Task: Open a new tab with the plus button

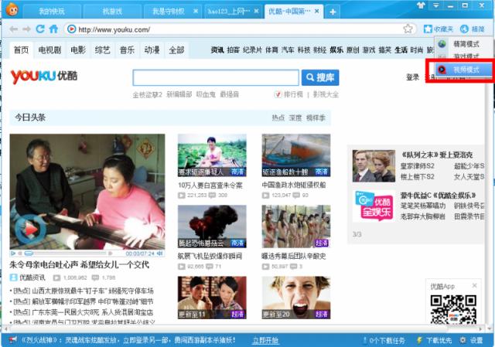Action: pyautogui.click(x=333, y=12)
